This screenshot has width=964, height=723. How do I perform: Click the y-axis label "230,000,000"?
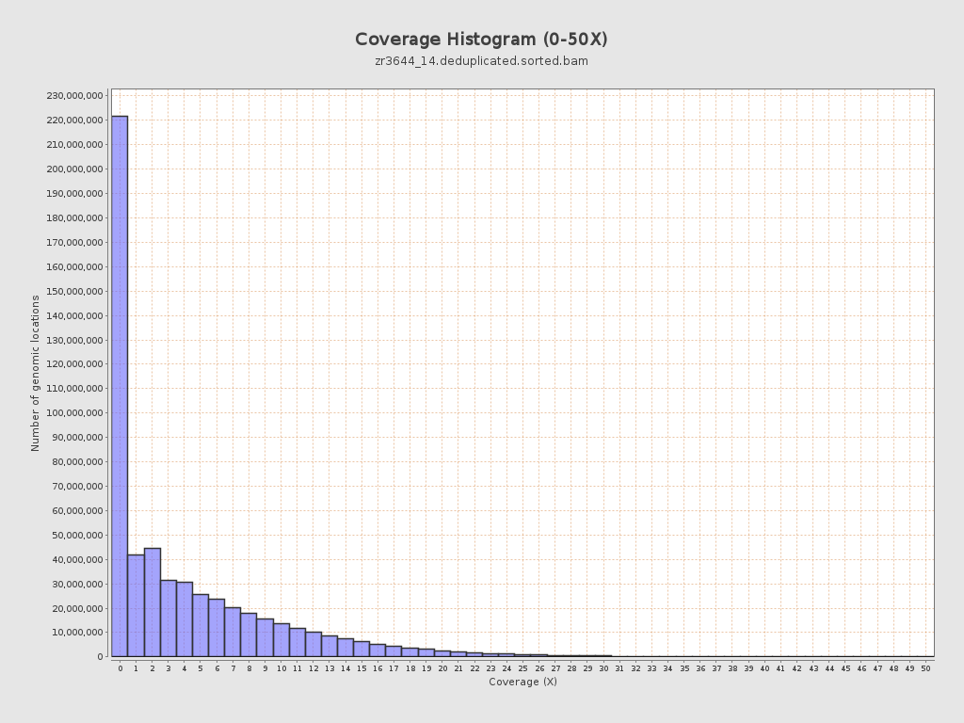74,96
